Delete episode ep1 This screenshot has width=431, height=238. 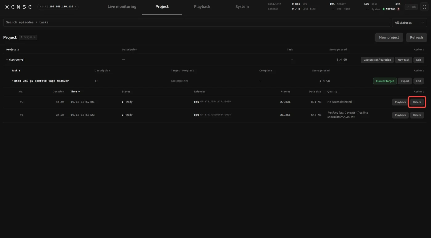point(417,102)
